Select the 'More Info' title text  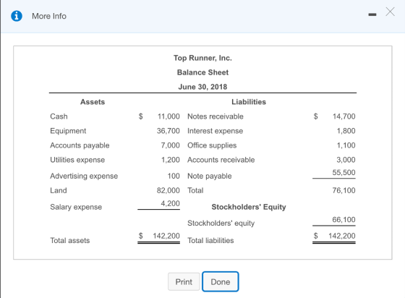coord(49,16)
